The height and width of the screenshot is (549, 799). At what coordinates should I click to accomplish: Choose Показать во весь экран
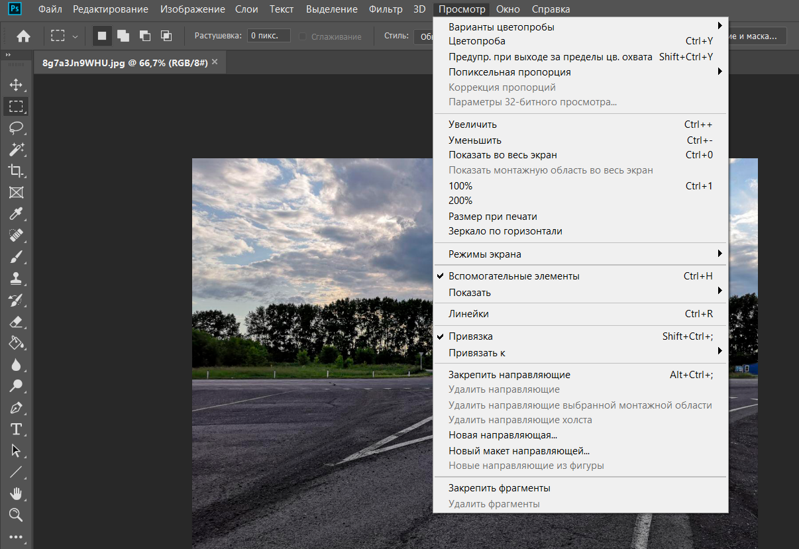tap(502, 155)
